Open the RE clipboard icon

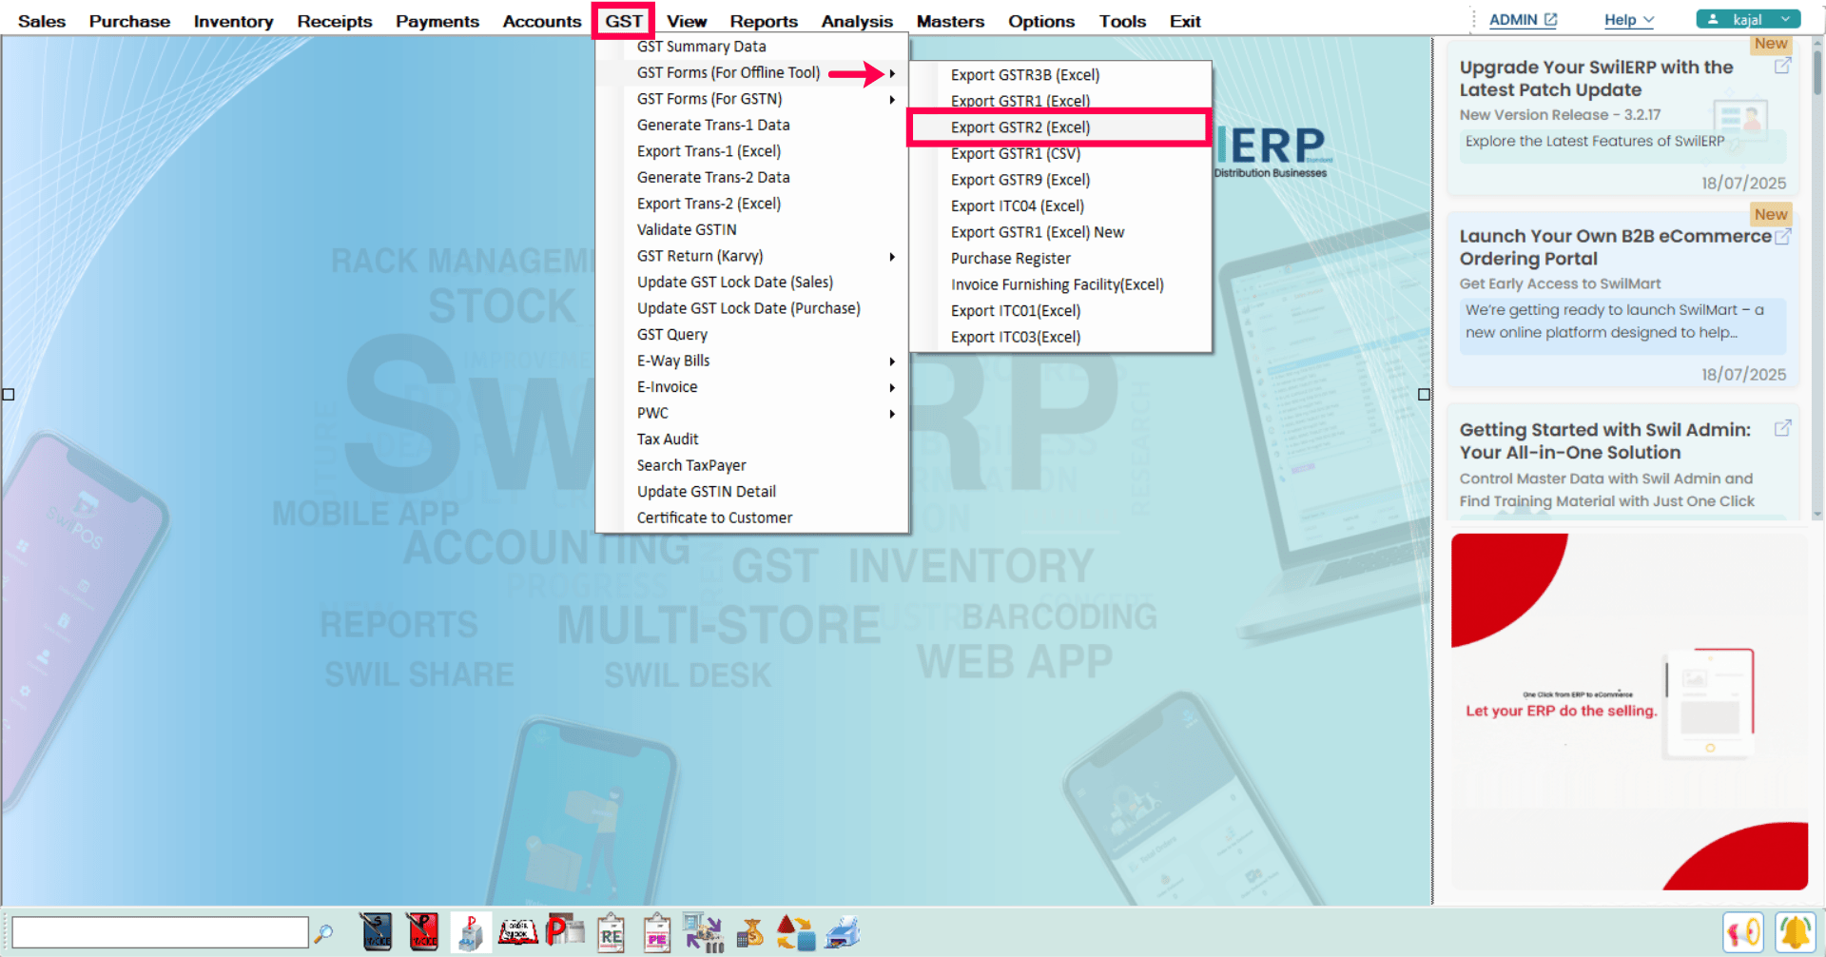click(611, 933)
